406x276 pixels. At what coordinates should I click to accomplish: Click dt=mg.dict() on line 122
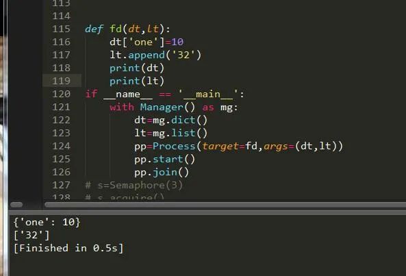pyautogui.click(x=171, y=120)
